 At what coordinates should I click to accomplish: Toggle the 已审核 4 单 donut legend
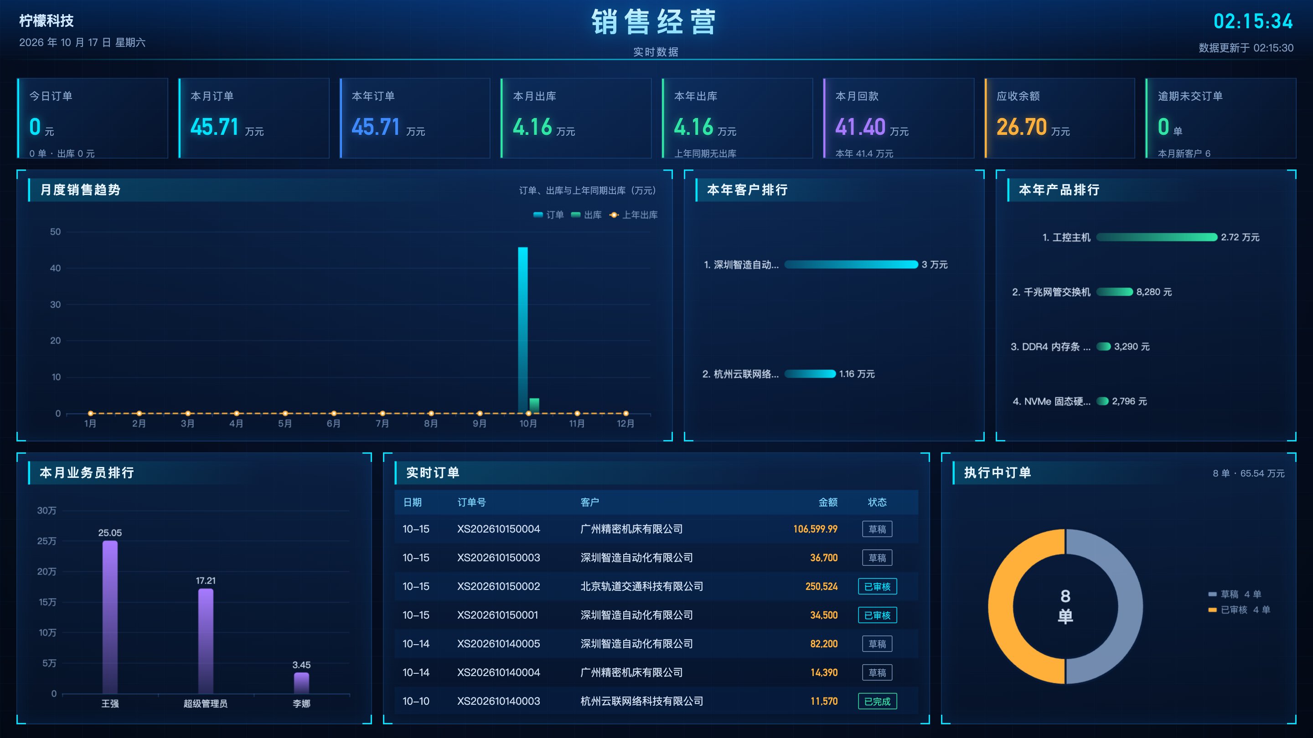1239,610
